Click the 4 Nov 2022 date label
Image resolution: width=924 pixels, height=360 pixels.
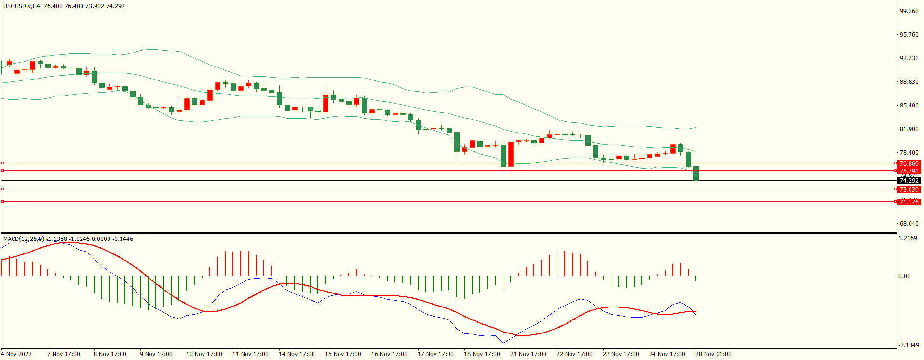16,354
